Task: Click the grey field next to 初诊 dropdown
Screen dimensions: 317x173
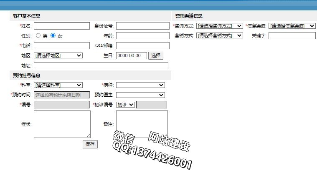Action: pyautogui.click(x=152, y=105)
